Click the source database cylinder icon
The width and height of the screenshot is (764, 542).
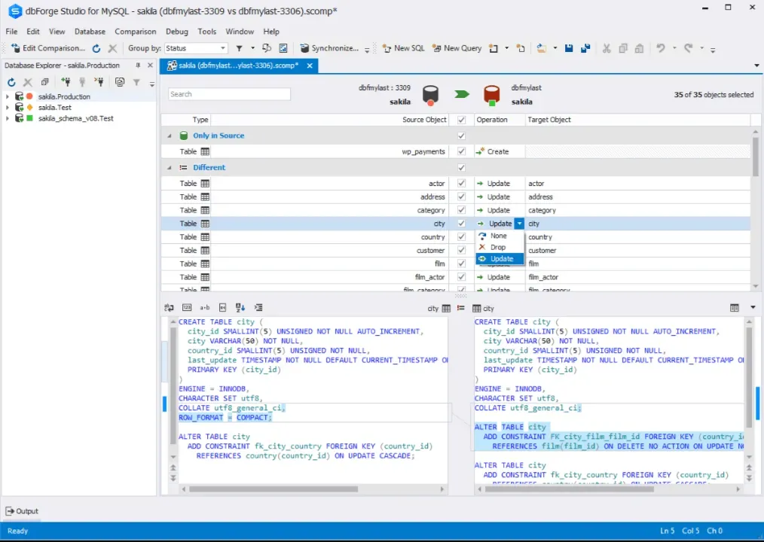430,95
